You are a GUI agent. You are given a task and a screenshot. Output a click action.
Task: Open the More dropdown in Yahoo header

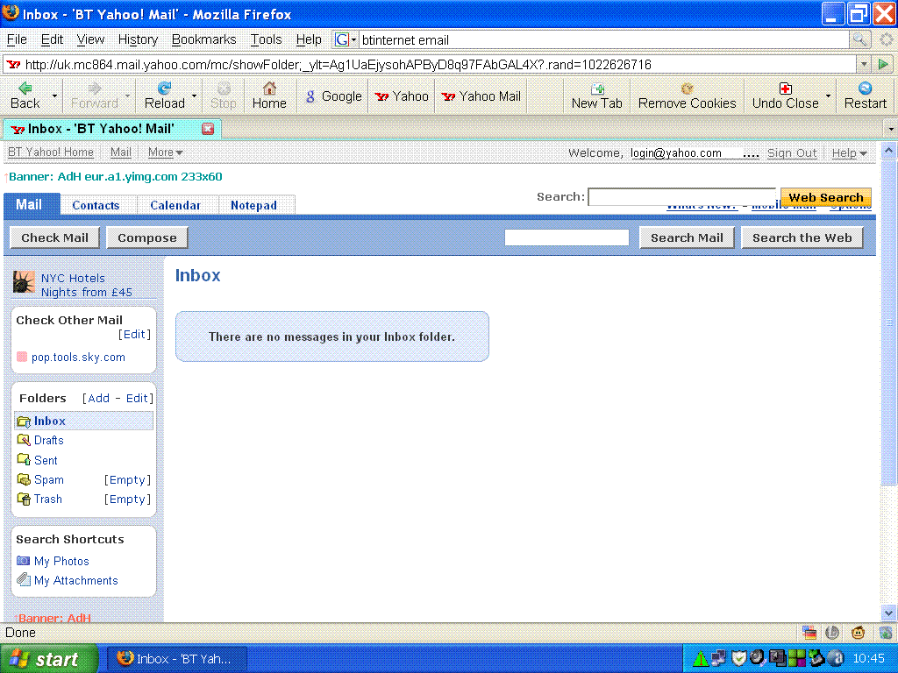(165, 152)
